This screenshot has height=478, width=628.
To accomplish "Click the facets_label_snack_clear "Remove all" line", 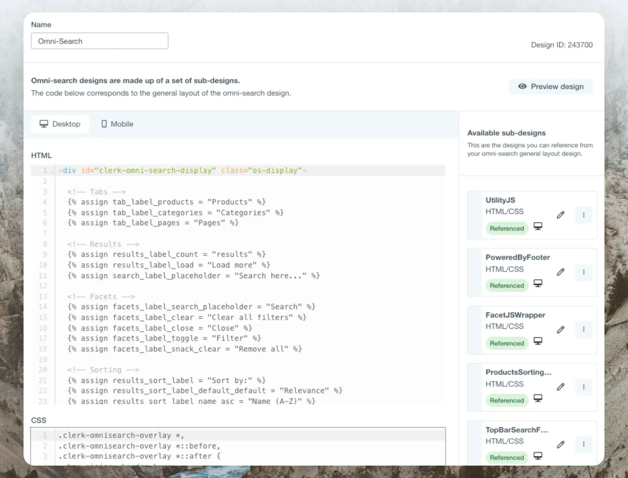I will (185, 349).
